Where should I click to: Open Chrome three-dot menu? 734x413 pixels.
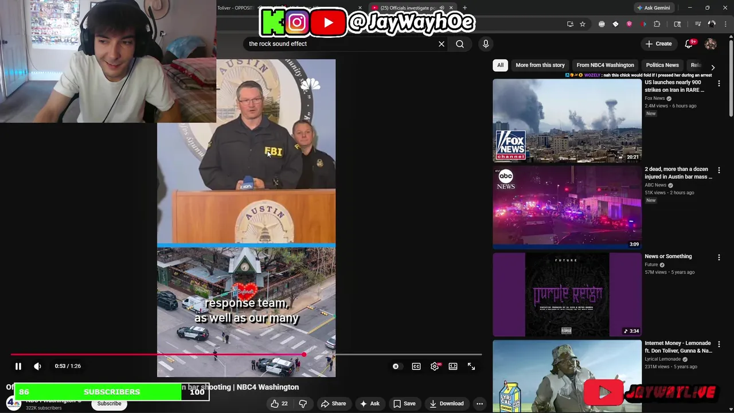[x=724, y=24]
